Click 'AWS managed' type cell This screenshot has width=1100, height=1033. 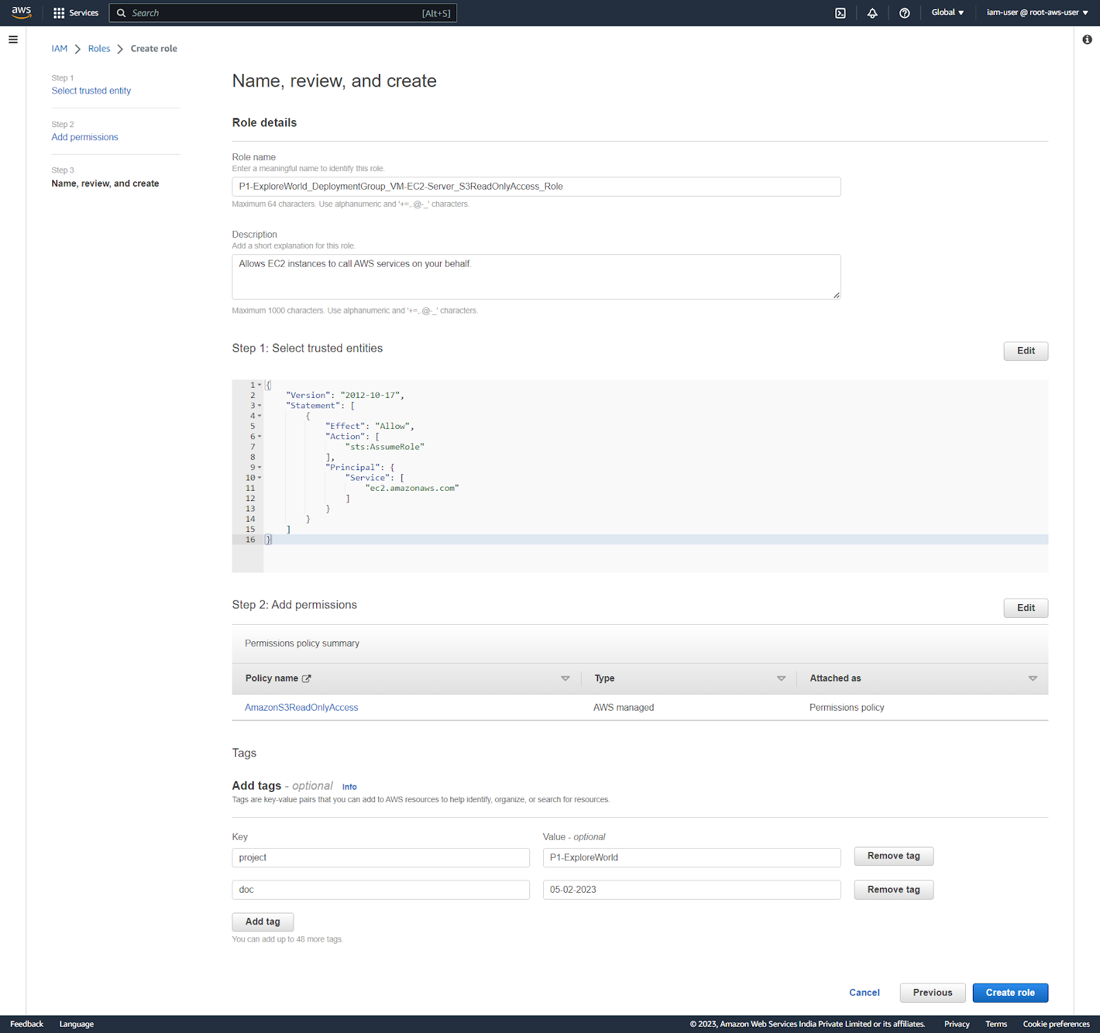tap(624, 708)
